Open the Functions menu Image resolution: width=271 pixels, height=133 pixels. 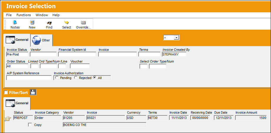(x=24, y=15)
